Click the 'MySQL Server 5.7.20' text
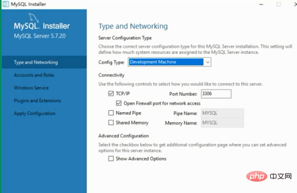The height and width of the screenshot is (193, 297). [x=40, y=36]
